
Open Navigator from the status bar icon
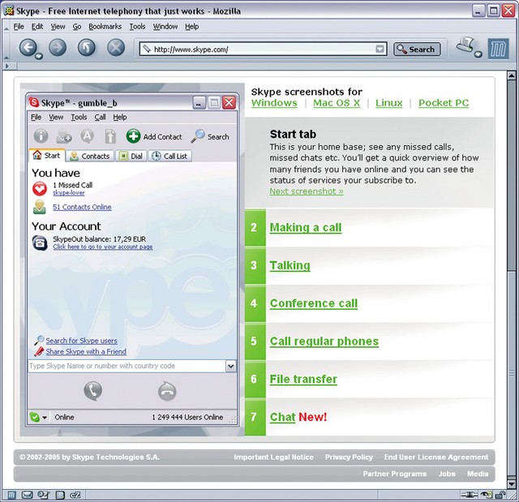pos(11,495)
